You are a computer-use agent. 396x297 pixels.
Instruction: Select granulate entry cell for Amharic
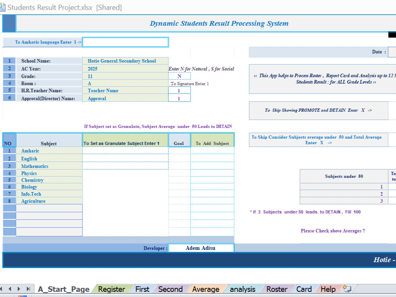(126, 151)
